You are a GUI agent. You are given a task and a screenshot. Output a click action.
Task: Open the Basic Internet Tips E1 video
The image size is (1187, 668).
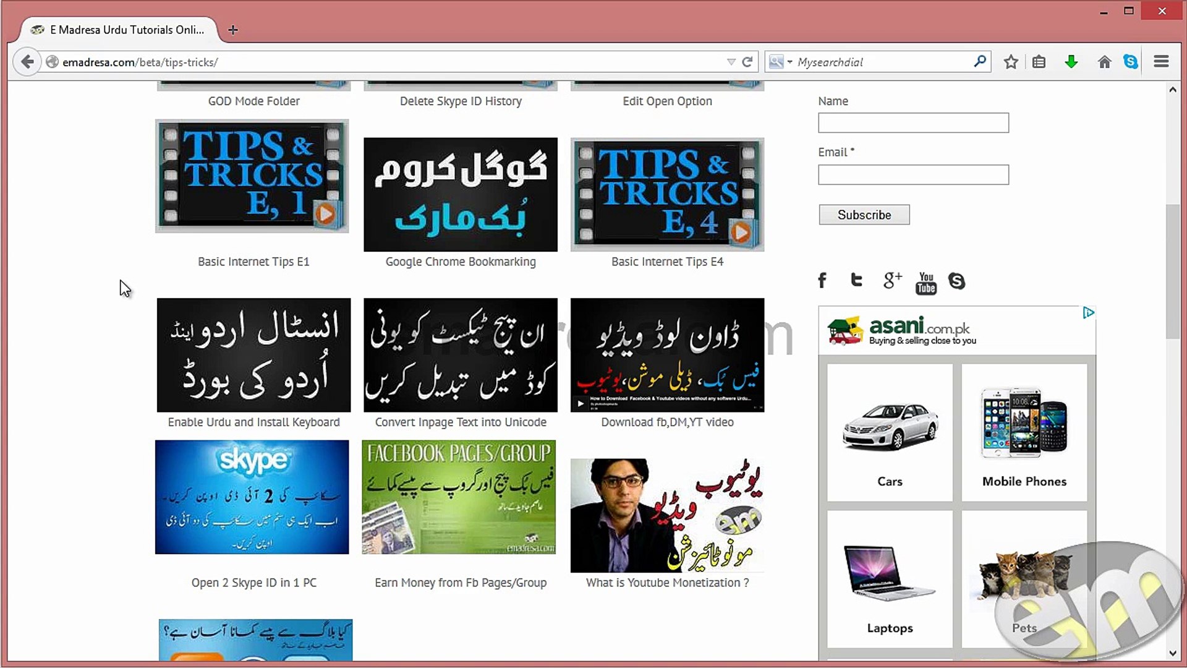[252, 176]
